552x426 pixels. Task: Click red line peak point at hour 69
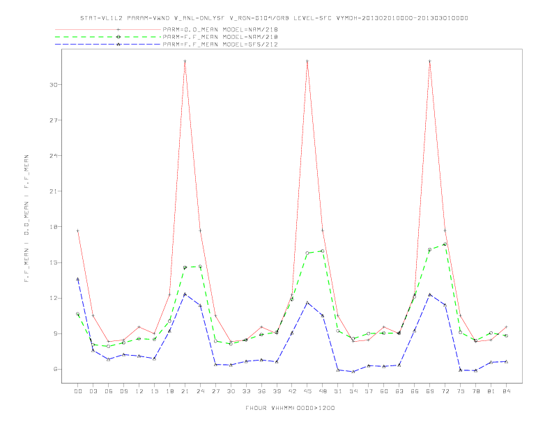tap(430, 61)
